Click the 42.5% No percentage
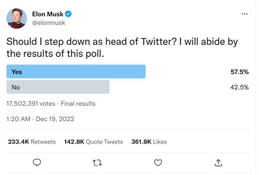This screenshot has height=175, width=259. click(x=239, y=87)
